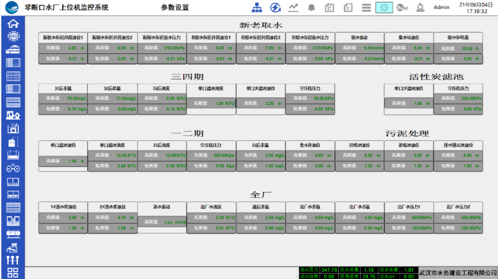Click the 参数设置 page title

coord(175,8)
